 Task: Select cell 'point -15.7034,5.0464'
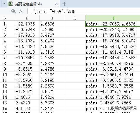pyautogui.click(x=113, y=41)
